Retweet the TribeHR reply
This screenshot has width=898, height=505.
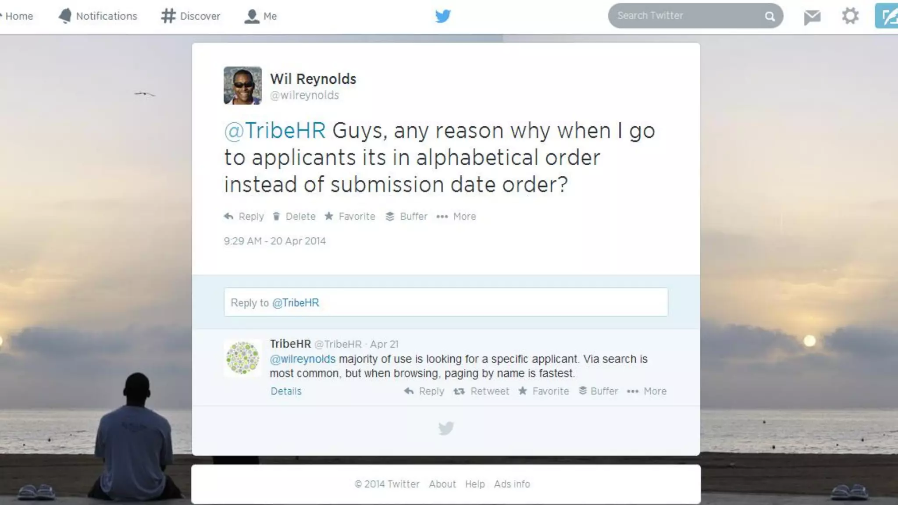[x=481, y=391]
